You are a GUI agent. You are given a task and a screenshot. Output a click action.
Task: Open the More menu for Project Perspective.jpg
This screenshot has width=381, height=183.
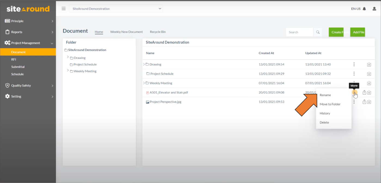(x=354, y=102)
